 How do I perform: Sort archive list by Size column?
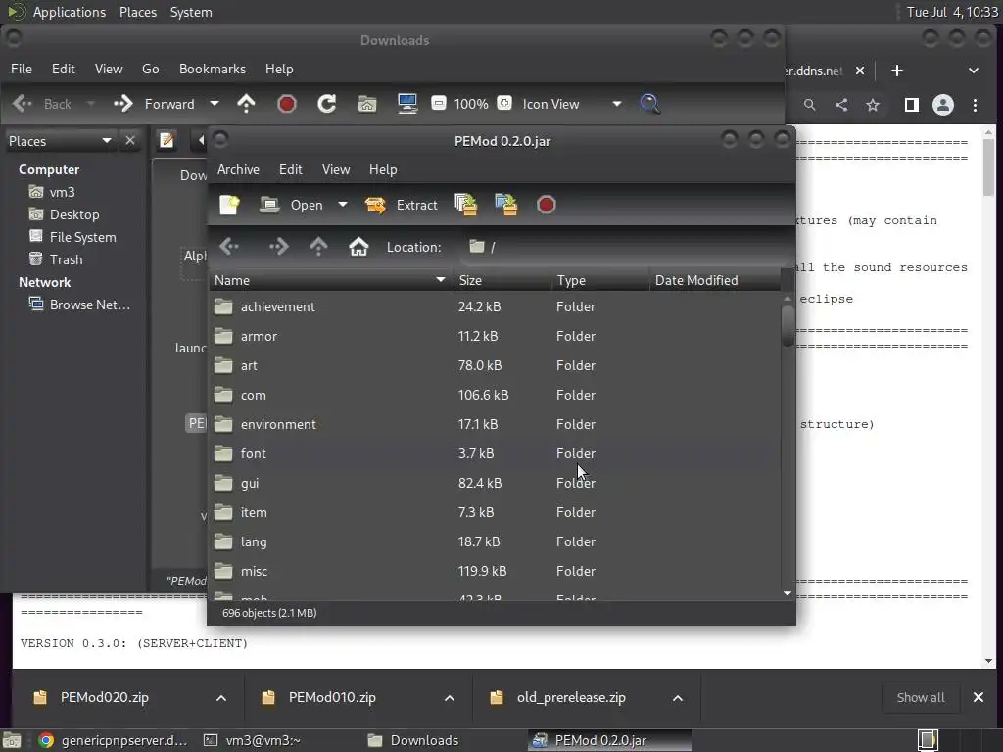[x=502, y=280]
